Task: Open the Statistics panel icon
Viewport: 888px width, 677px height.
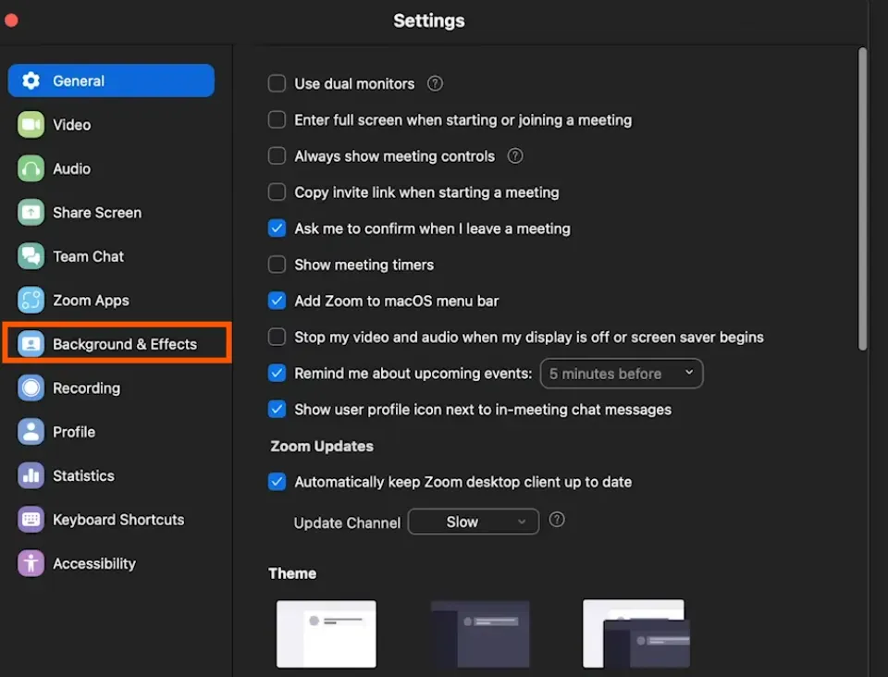Action: (x=31, y=475)
